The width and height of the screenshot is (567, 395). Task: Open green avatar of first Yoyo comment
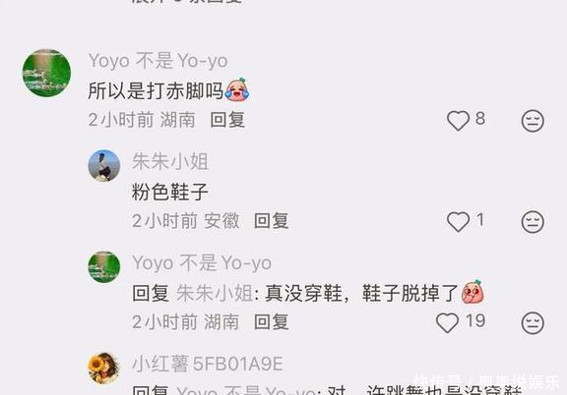46,73
